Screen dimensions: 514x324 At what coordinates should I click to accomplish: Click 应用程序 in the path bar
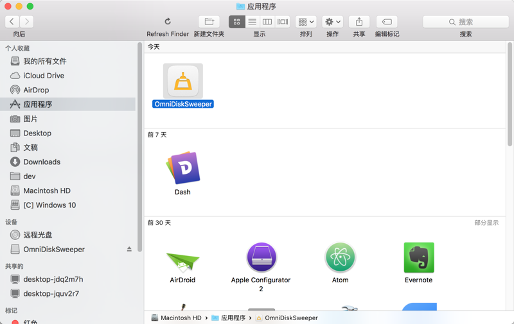click(229, 318)
